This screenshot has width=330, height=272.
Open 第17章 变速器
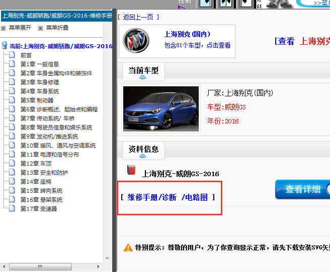point(39,209)
